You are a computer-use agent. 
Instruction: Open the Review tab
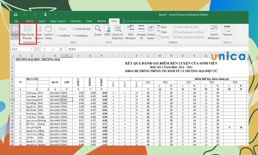tap(101, 21)
